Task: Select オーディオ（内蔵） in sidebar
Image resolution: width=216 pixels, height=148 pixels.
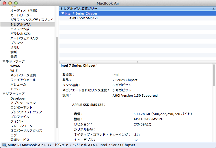Action: pos(24,11)
